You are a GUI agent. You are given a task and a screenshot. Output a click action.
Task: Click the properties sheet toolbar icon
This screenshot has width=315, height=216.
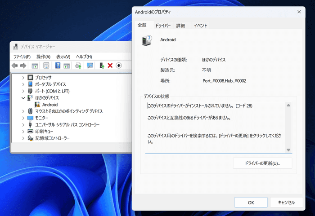point(46,66)
